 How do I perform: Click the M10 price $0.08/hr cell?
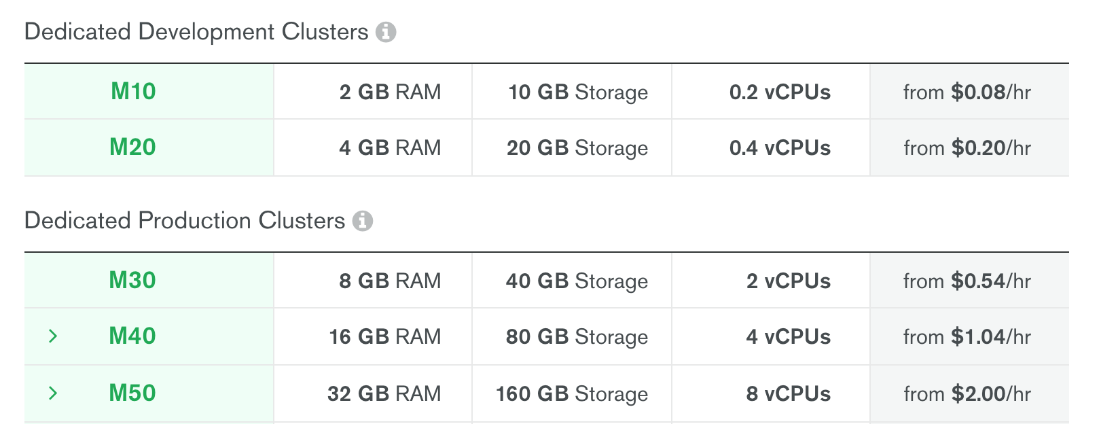click(967, 92)
